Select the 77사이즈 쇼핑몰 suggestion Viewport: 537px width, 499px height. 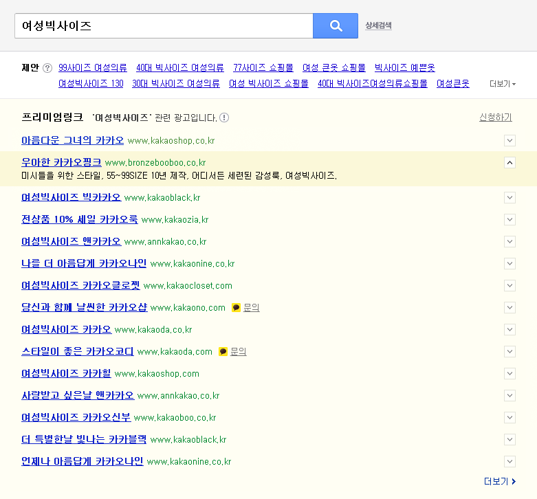tap(263, 68)
